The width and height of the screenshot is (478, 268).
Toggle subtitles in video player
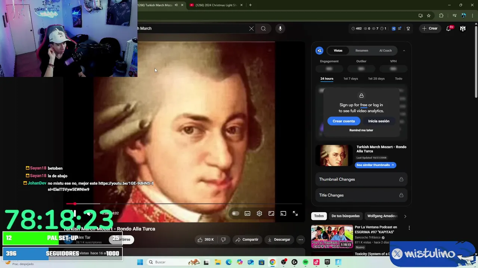tap(247, 213)
